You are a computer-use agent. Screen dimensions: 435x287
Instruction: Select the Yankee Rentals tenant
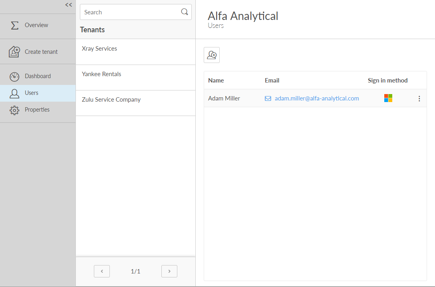(x=101, y=74)
